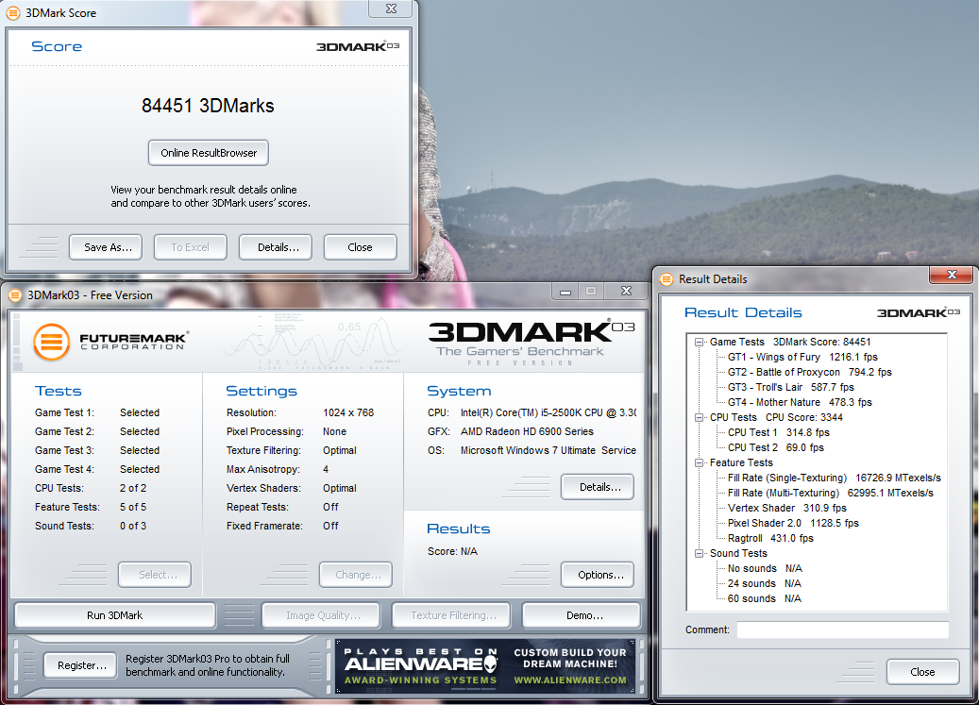
Task: Open Details in the 3DMark Score window
Action: pos(276,247)
